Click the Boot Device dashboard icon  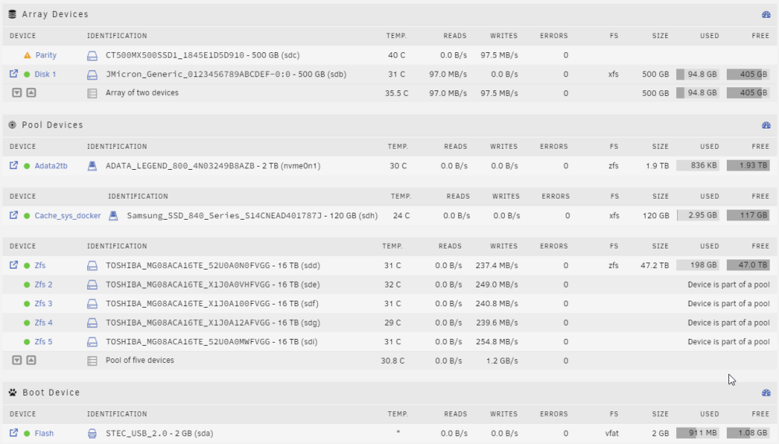pyautogui.click(x=766, y=393)
